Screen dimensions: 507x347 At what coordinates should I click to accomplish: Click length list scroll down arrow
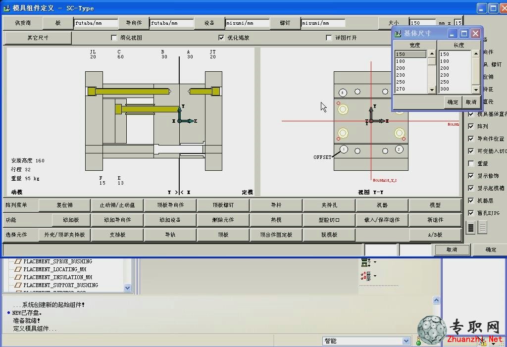point(476,90)
